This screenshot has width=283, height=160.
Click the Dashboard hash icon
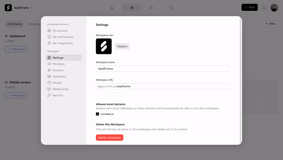click(6, 36)
